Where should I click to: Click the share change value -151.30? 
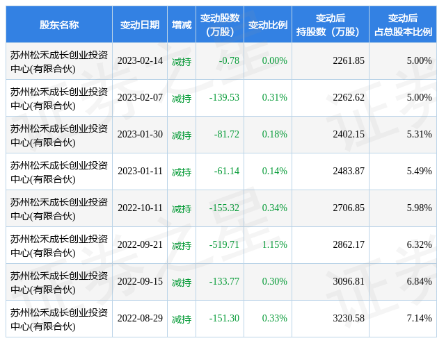[x=224, y=318]
